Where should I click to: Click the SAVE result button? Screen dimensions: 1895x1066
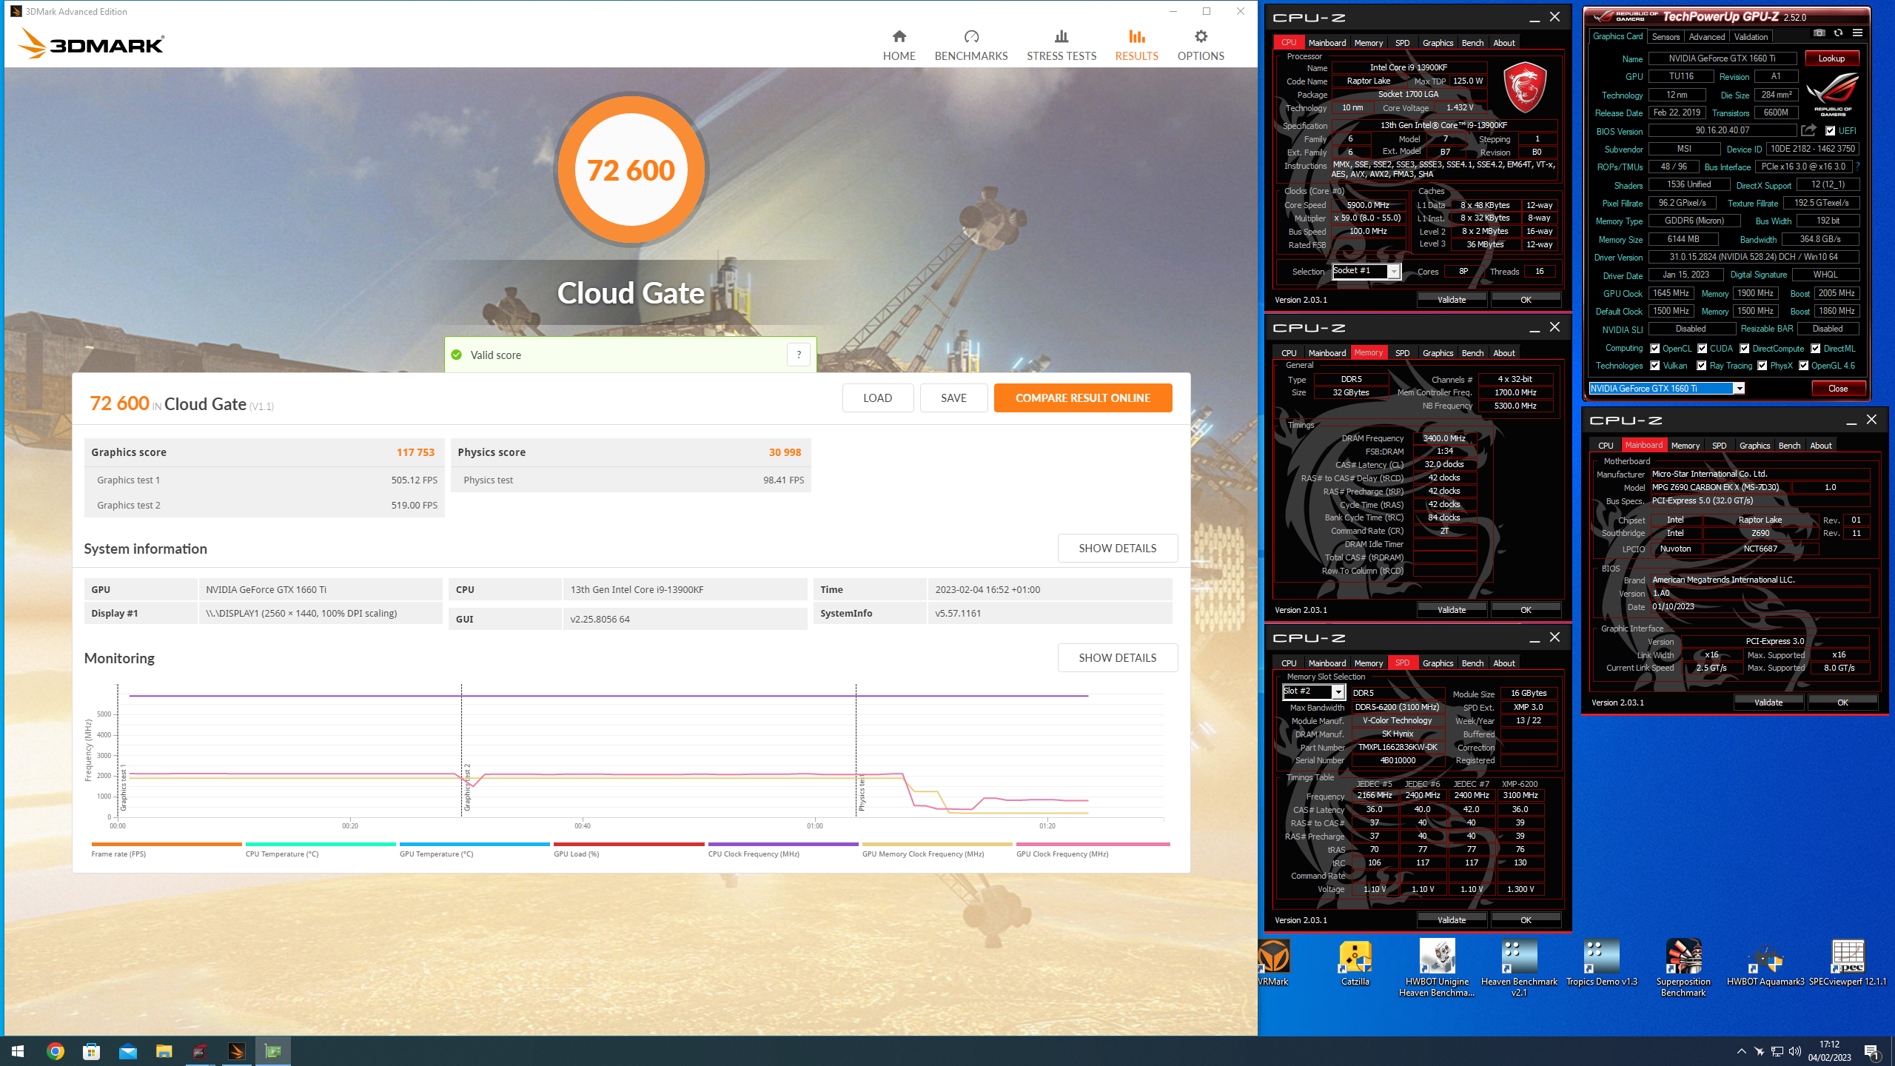(x=953, y=398)
